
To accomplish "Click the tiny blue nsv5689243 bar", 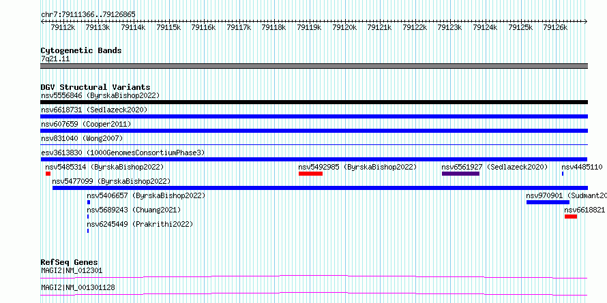I will tap(88, 217).
